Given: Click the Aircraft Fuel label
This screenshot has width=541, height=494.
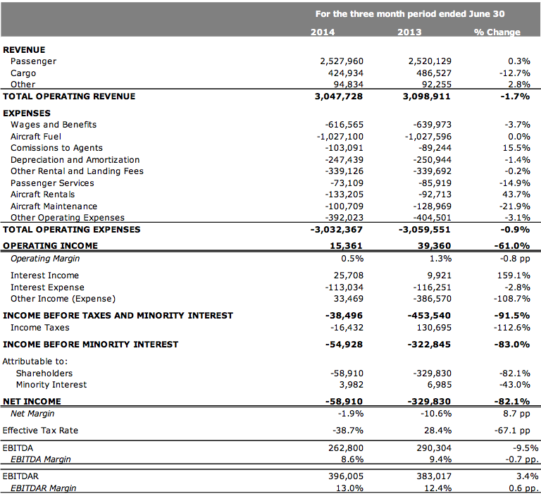Looking at the screenshot, I should [x=36, y=137].
